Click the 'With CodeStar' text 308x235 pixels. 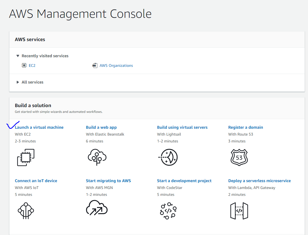pyautogui.click(x=170, y=188)
